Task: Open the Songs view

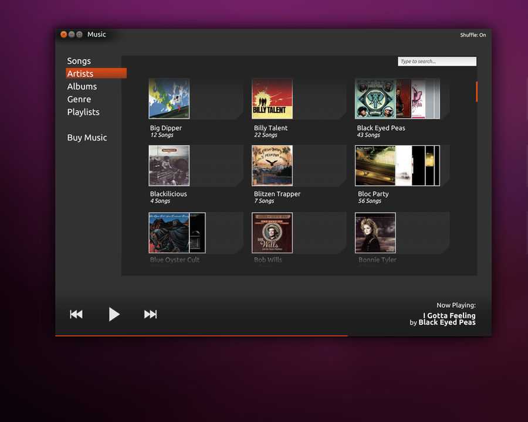Action: pyautogui.click(x=79, y=61)
